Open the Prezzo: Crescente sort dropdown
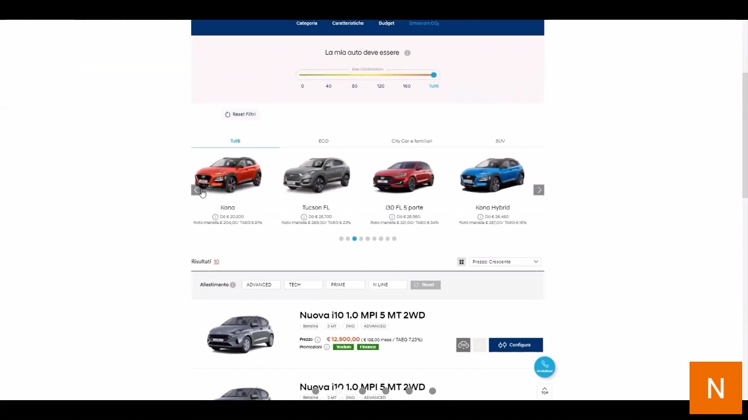Screen dimensions: 748x420 (505, 262)
